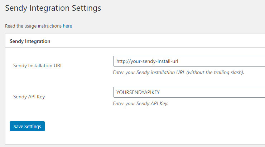Image resolution: width=265 pixels, height=147 pixels.
Task: Place cursor in the YOURSENDYAPIKEY value
Action: pyautogui.click(x=138, y=92)
